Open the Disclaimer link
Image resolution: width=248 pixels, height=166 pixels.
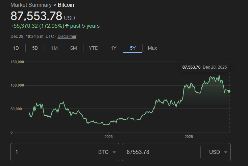(67, 37)
